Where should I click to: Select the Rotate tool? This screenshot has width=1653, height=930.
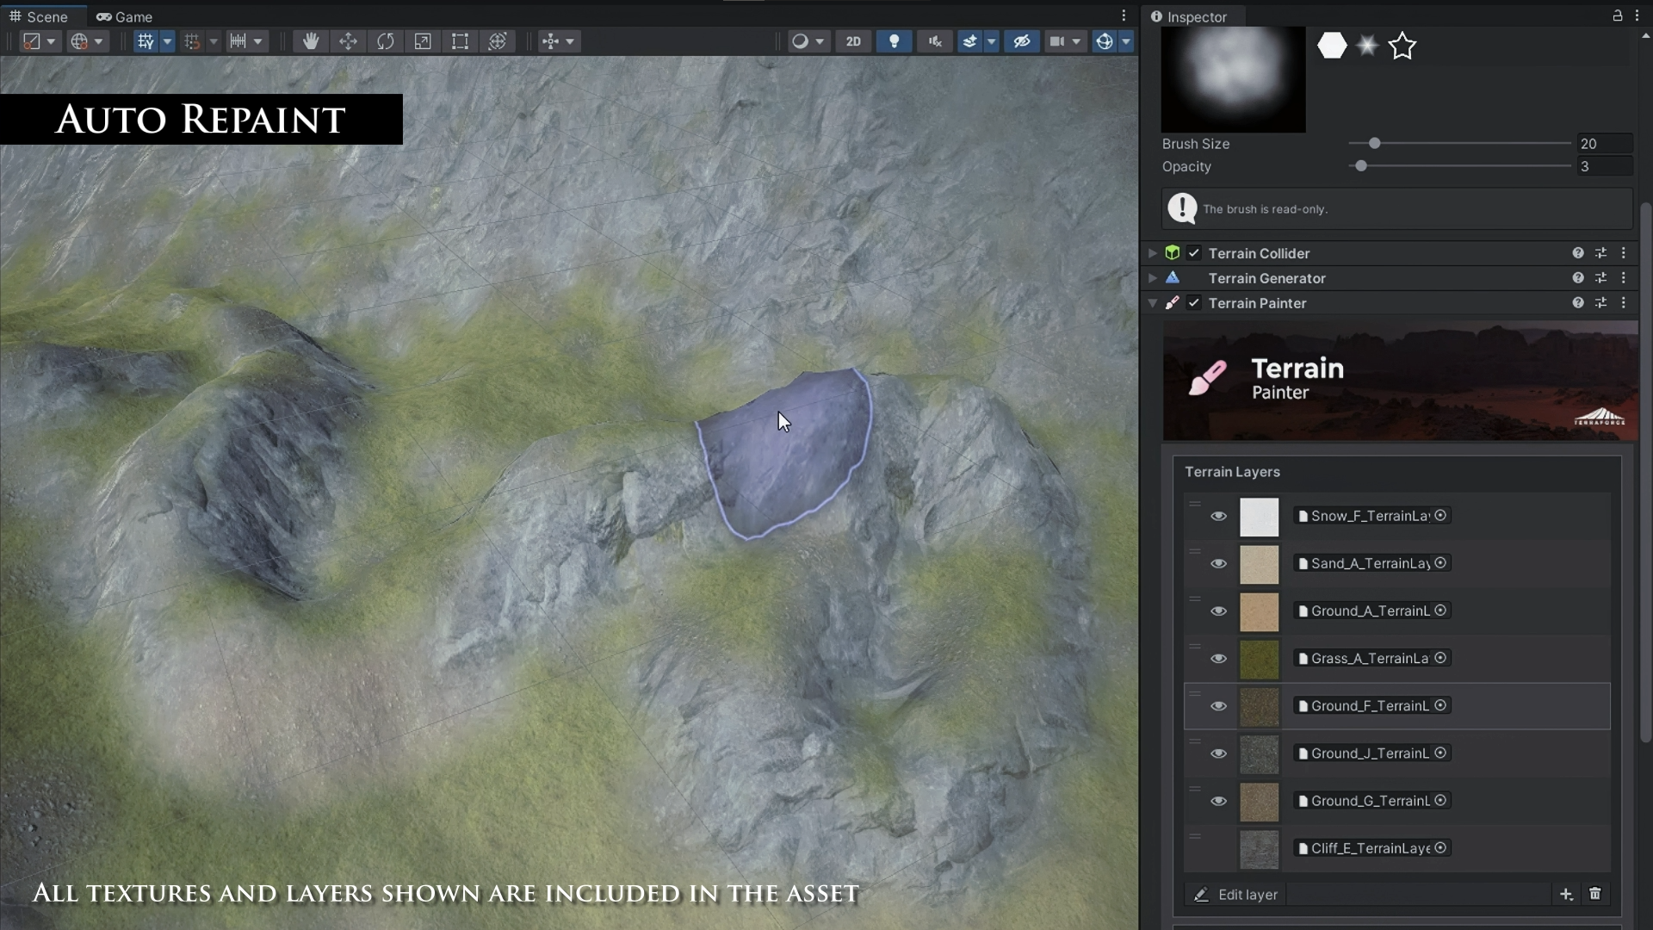(385, 41)
